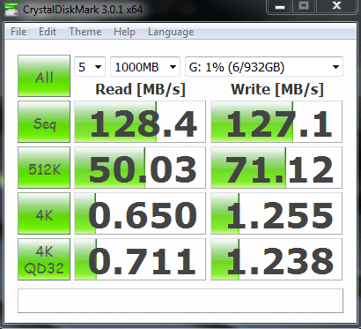Screen dimensions: 361x329
Task: Click the Seq write result 127.1
Action: tap(276, 122)
